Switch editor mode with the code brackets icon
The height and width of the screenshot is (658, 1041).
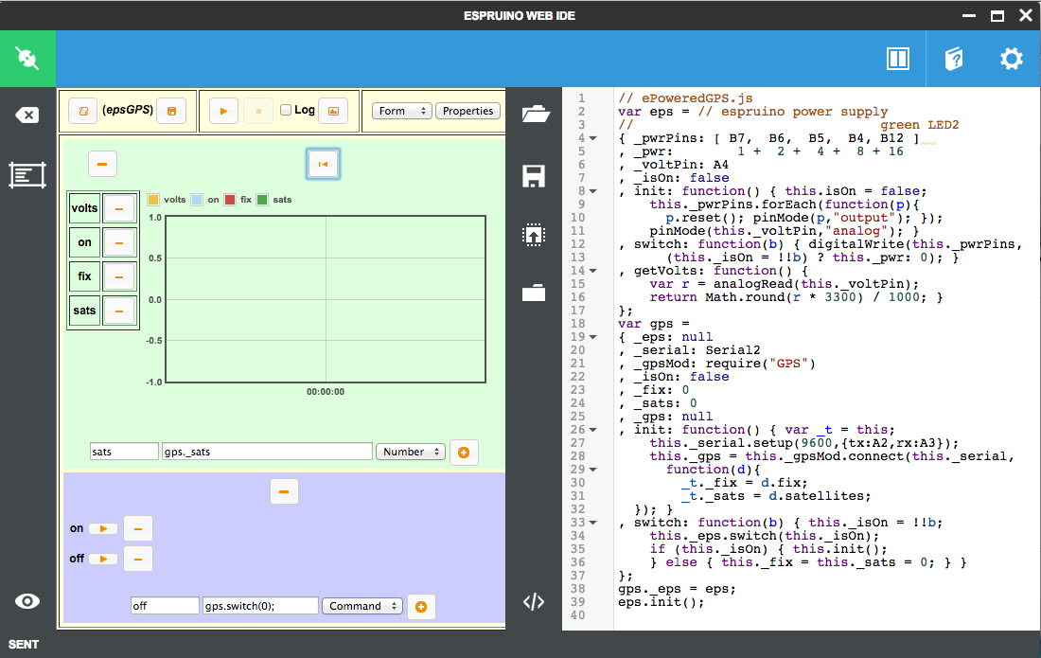point(534,601)
